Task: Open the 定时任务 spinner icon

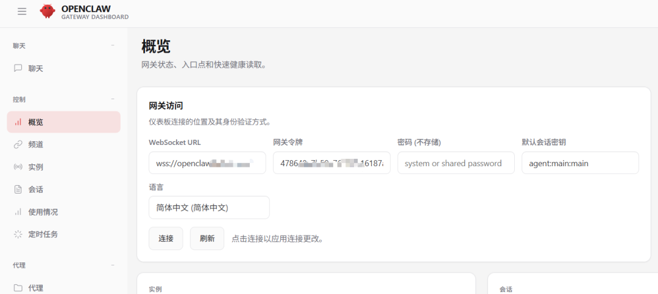Action: 18,234
